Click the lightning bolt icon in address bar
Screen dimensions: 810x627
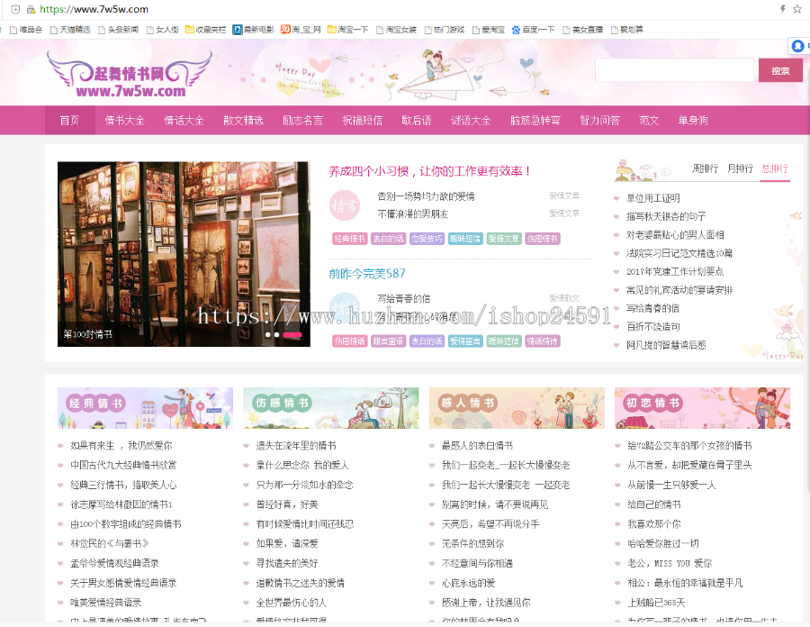(x=783, y=9)
